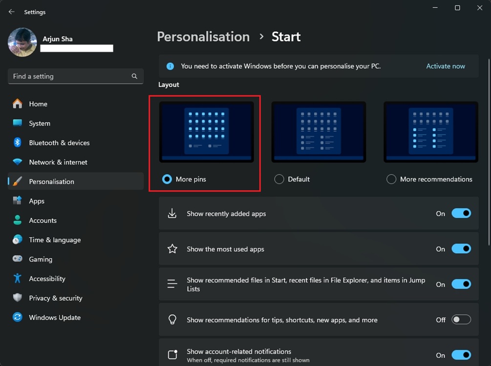
Task: Select System from the sidebar
Action: coord(40,123)
